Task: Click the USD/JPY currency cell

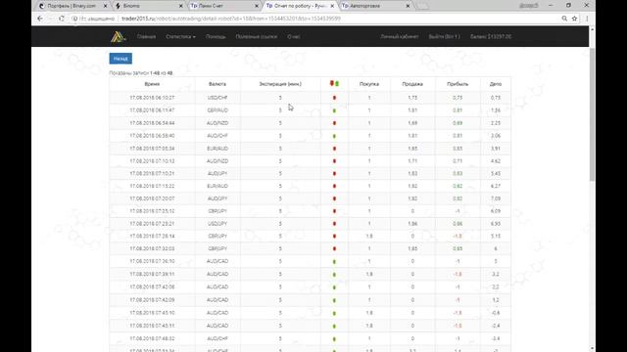Action: tap(217, 224)
